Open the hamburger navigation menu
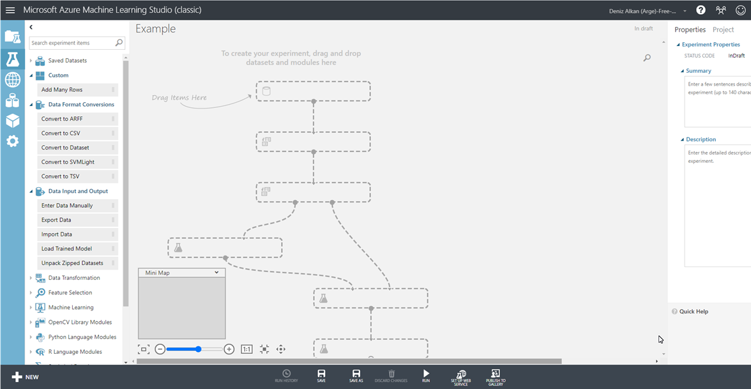751x389 pixels. coord(10,10)
